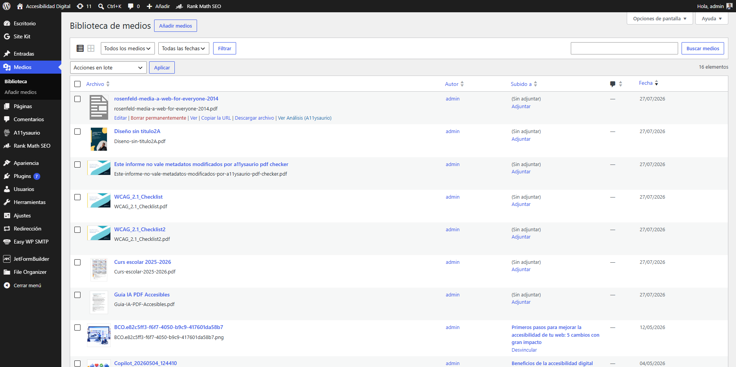The height and width of the screenshot is (367, 736).
Task: Open Ajustes in the sidebar
Action: pyautogui.click(x=31, y=216)
